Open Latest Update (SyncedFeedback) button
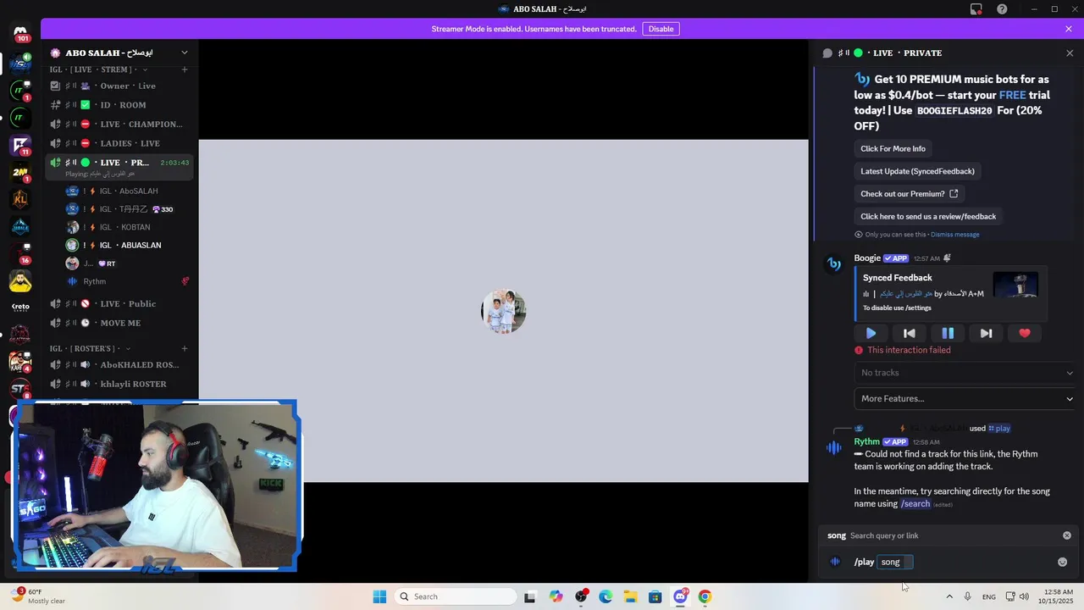Image resolution: width=1084 pixels, height=610 pixels. [917, 171]
